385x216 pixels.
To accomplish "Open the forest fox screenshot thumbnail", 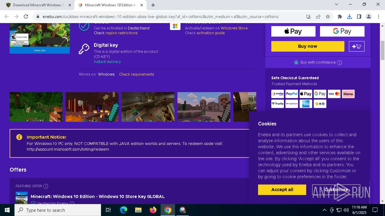I will coord(36,107).
